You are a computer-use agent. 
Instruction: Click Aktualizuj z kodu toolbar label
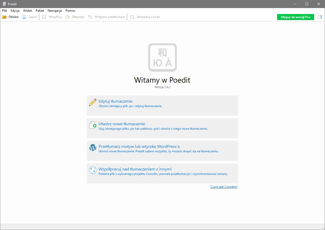[148, 17]
